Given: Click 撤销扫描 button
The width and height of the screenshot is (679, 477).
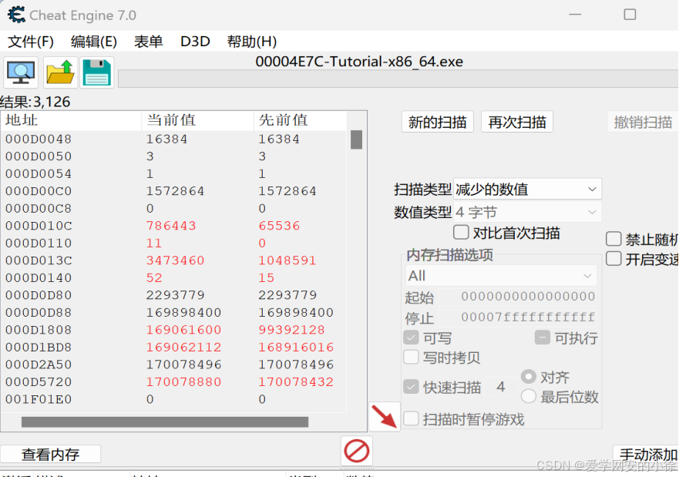Looking at the screenshot, I should click(x=643, y=122).
